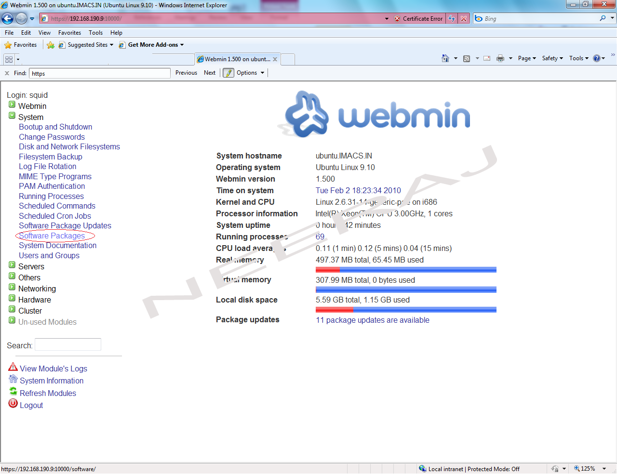Viewport: 617px width, 474px height.
Task: Open the Safety dropdown menu
Action: (552, 58)
